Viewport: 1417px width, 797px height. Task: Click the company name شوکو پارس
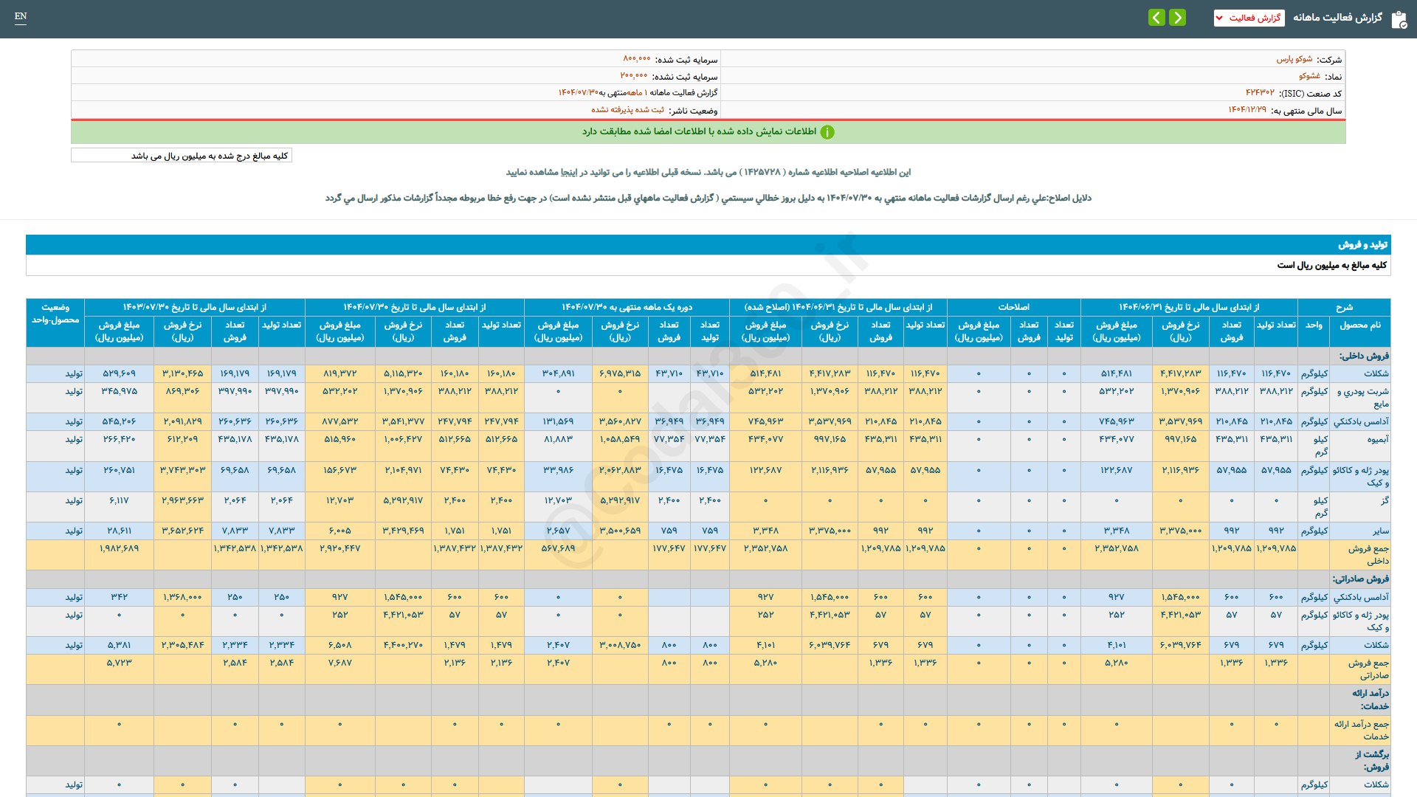tap(1294, 59)
